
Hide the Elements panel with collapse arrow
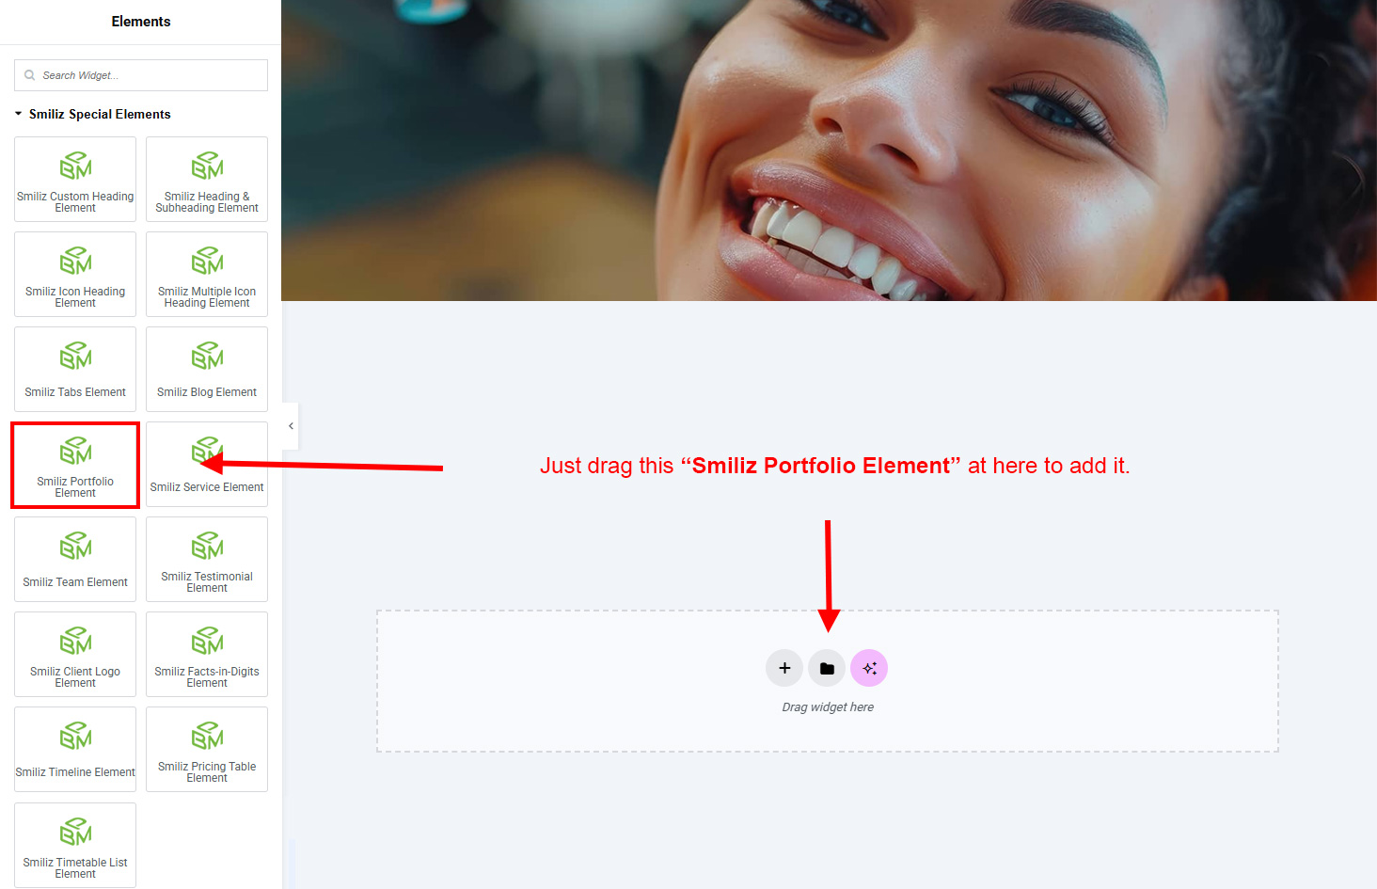pyautogui.click(x=291, y=426)
